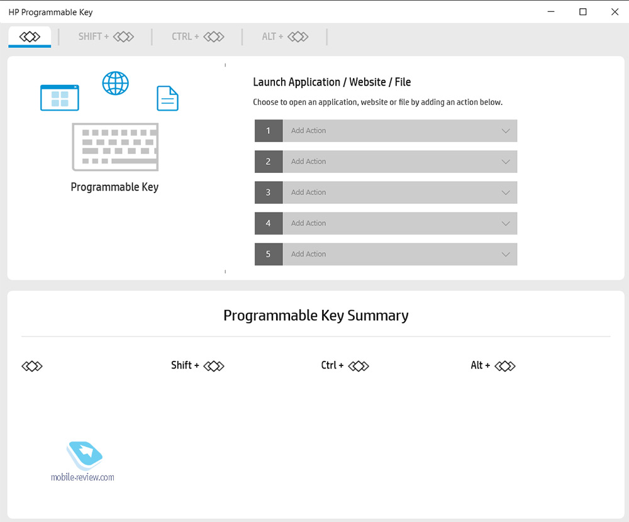629x522 pixels.
Task: Click the document file icon
Action: (x=168, y=98)
